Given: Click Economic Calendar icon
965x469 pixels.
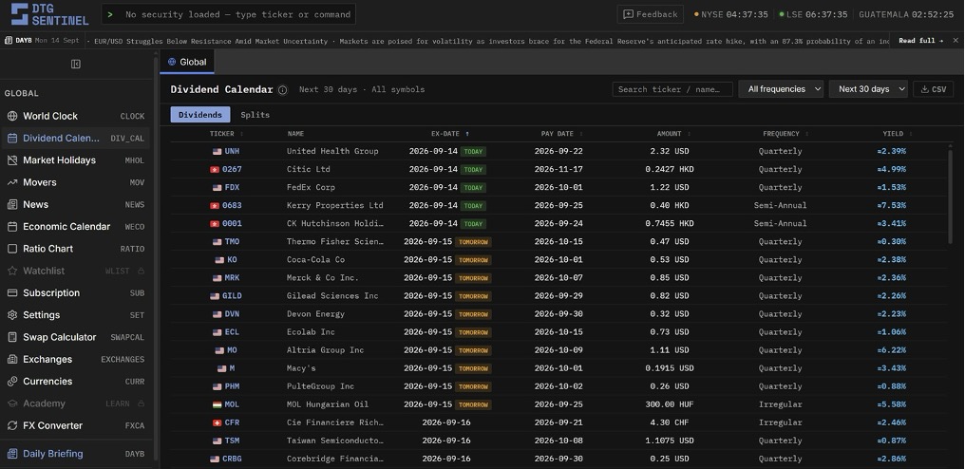Looking at the screenshot, I should click(x=11, y=227).
